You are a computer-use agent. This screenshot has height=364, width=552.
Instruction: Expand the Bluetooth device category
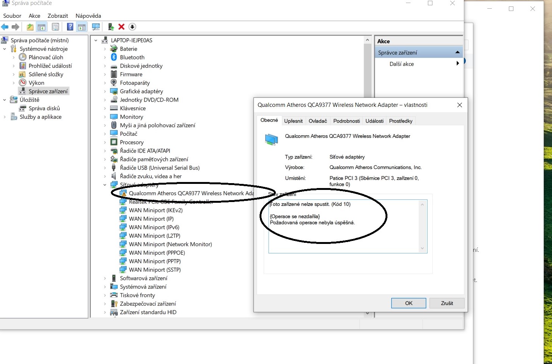(105, 57)
